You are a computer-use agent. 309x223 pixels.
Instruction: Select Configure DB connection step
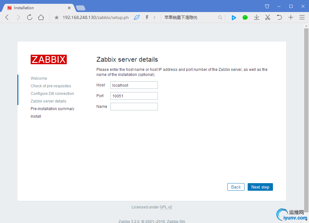(52, 93)
